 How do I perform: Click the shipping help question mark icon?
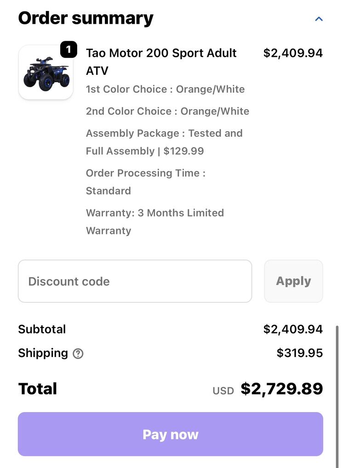78,353
